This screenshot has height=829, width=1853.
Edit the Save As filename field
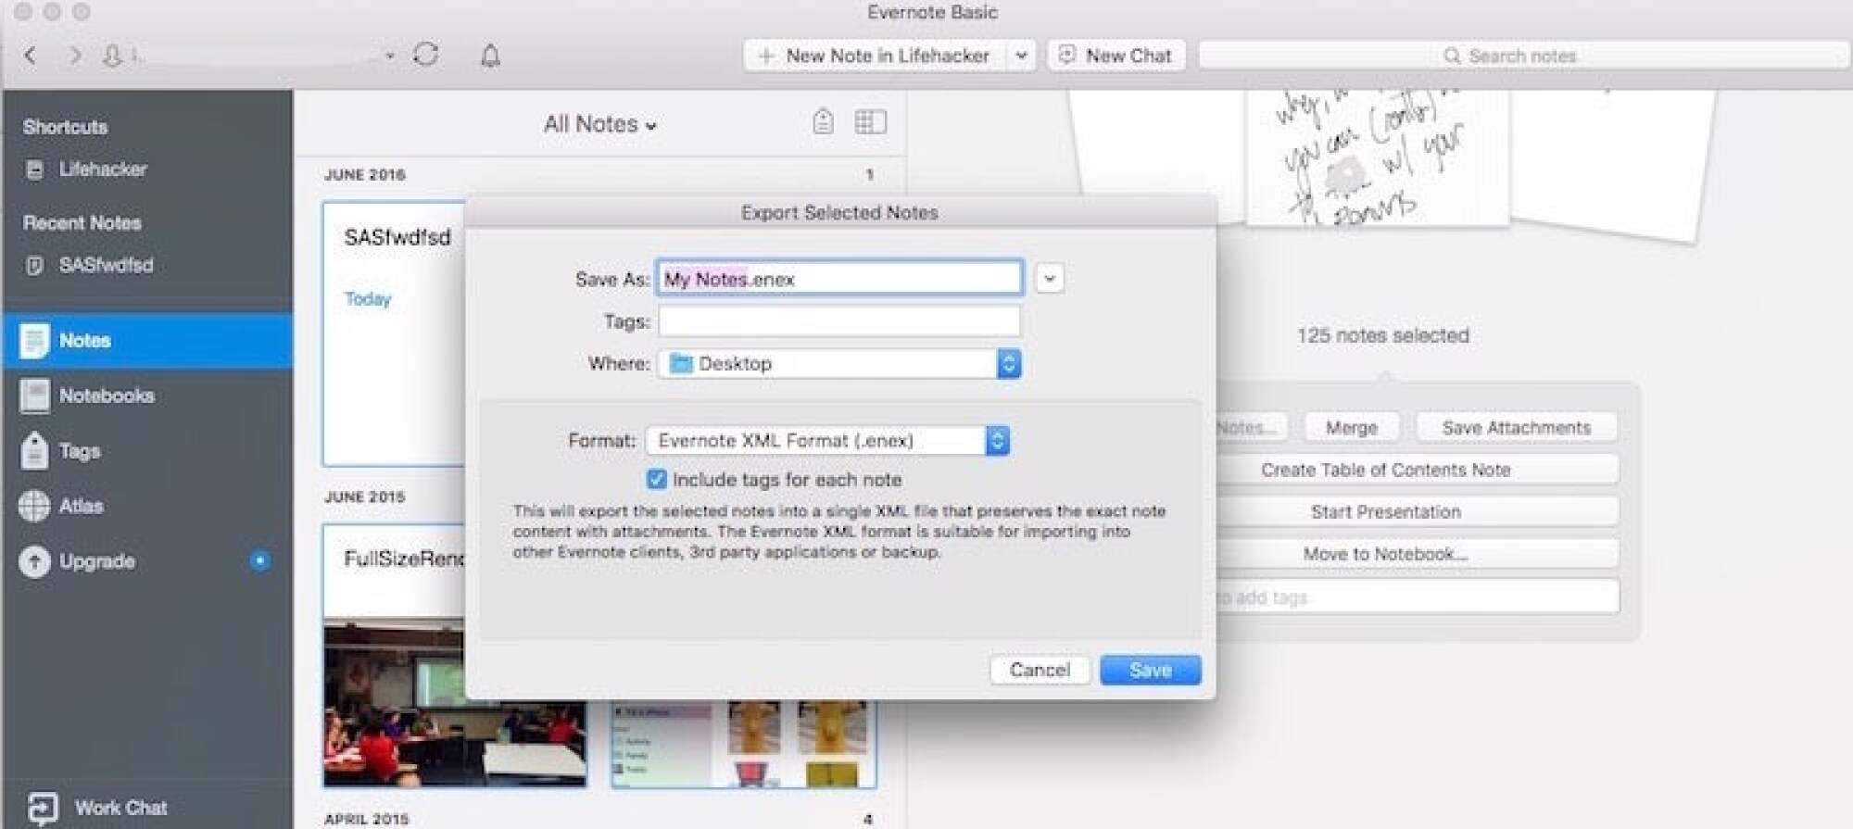[x=839, y=278]
